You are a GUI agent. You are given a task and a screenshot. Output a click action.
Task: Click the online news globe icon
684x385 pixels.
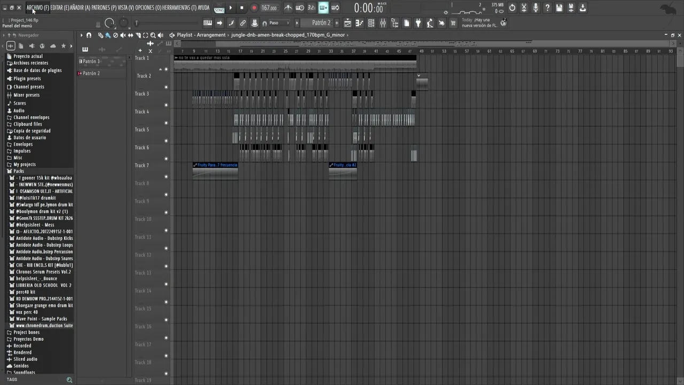tap(503, 23)
